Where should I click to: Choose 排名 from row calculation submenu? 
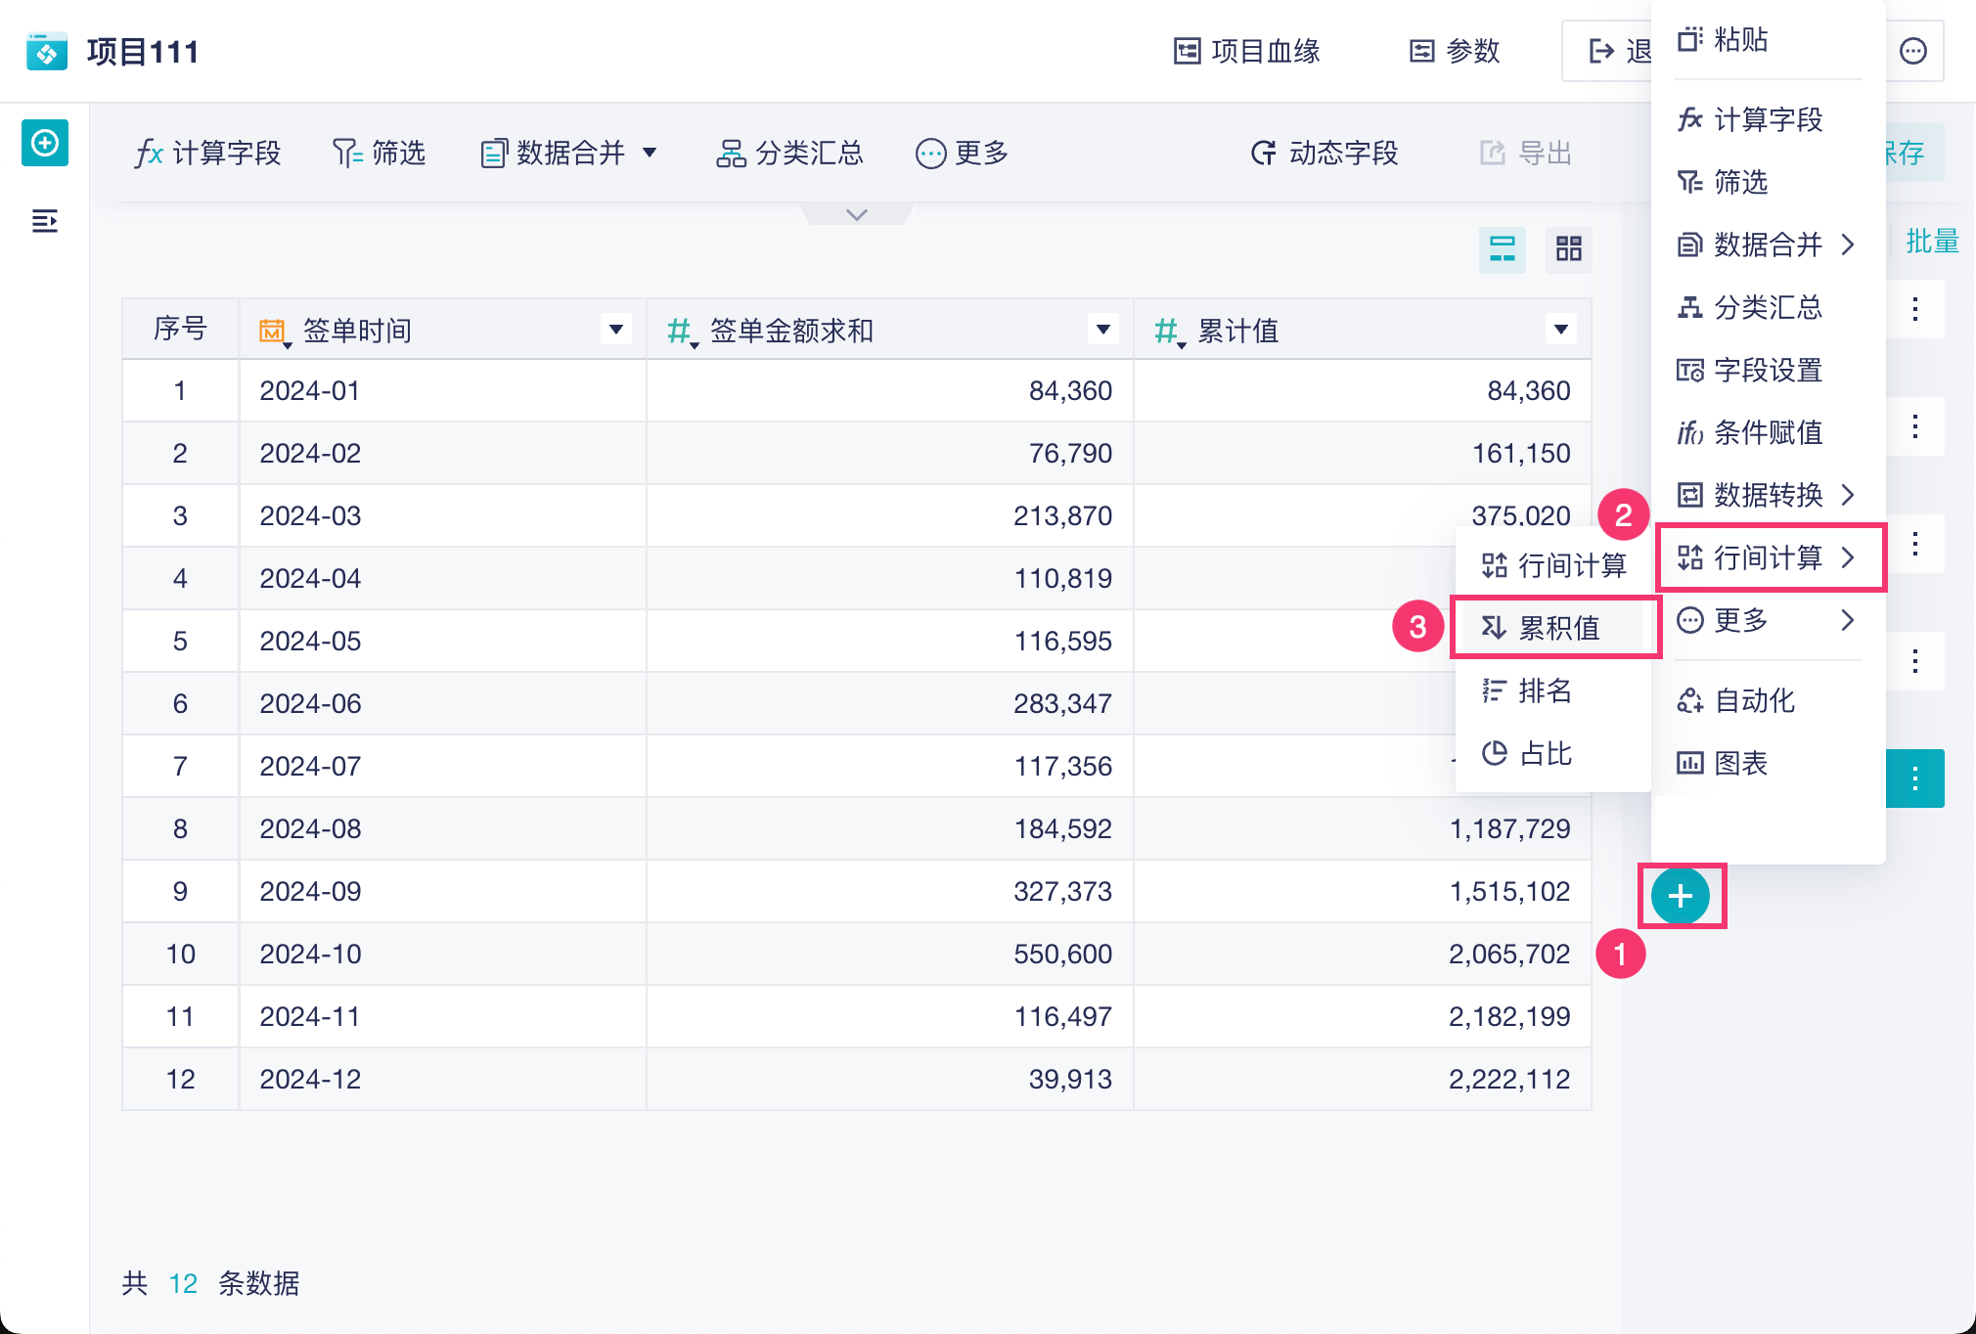click(x=1545, y=690)
